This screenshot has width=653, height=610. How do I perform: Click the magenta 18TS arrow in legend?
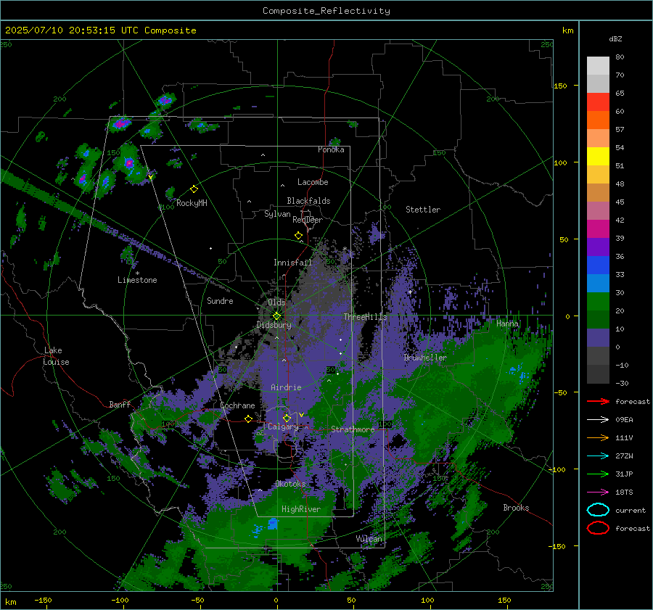point(598,492)
